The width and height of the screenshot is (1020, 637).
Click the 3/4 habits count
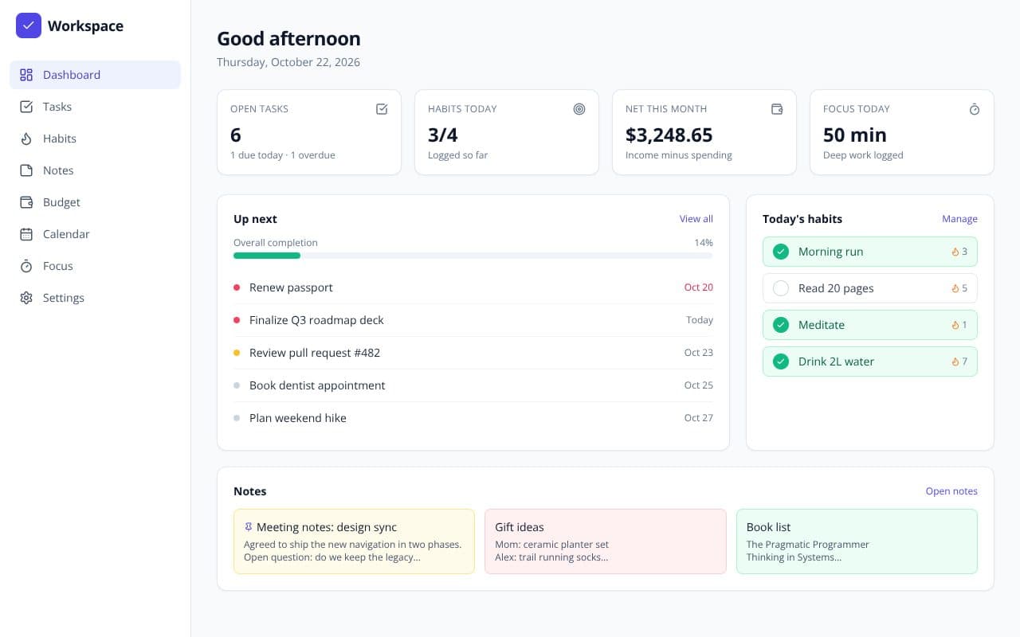point(443,135)
